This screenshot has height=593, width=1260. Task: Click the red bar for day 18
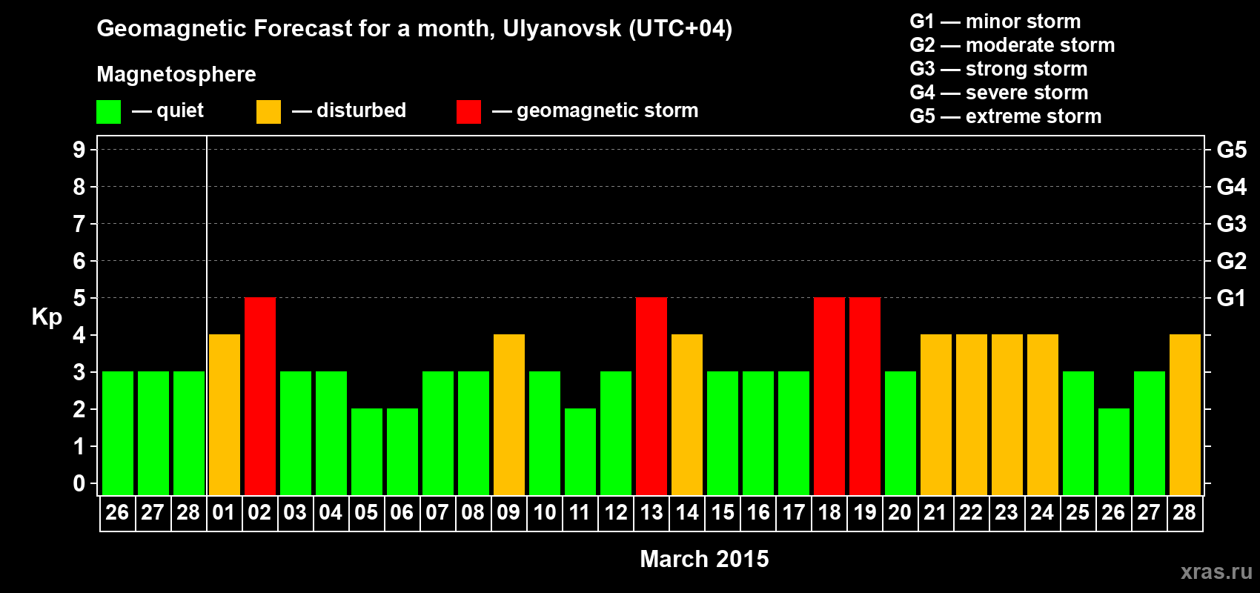coord(829,397)
